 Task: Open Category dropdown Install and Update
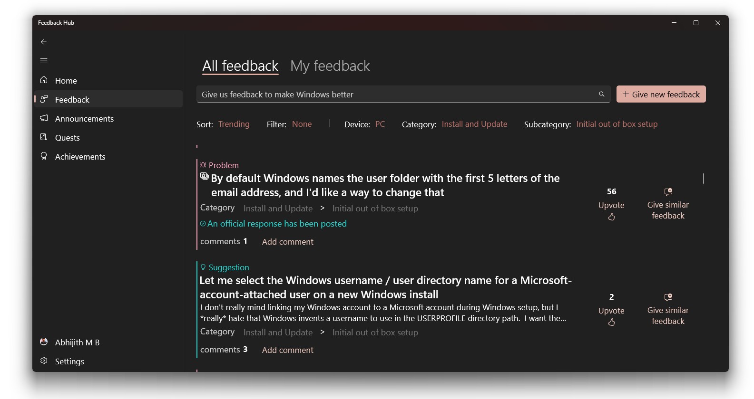point(474,124)
